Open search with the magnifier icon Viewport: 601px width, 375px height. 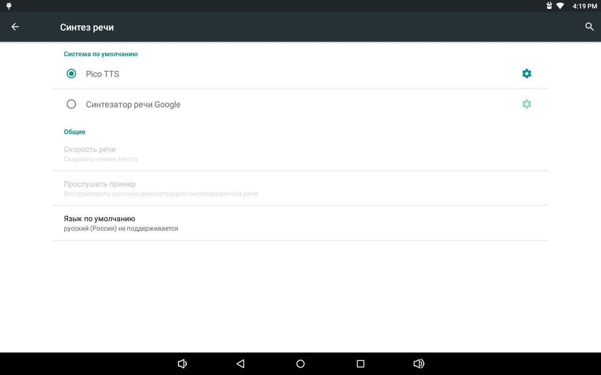(590, 27)
